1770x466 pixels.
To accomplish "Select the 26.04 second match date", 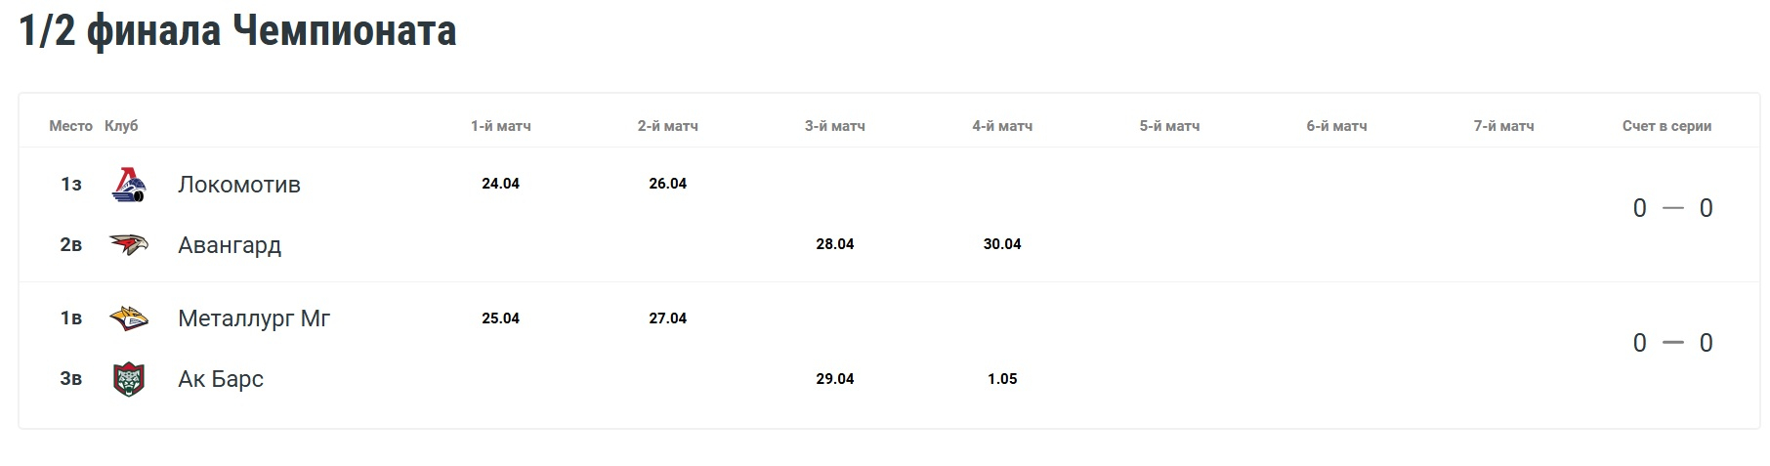I will (668, 184).
